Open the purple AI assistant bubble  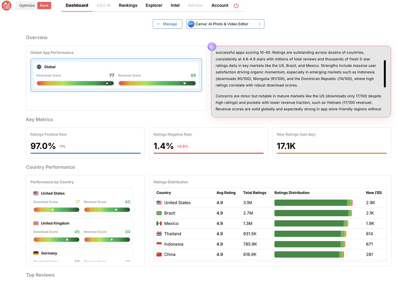point(211,46)
